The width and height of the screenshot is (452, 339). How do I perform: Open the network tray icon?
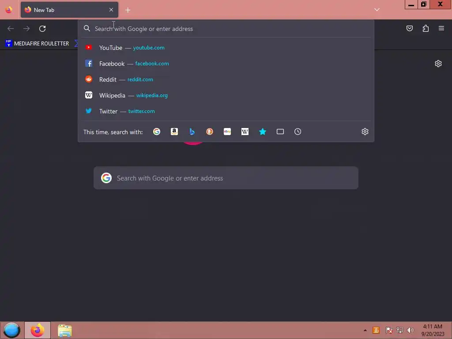click(x=400, y=330)
